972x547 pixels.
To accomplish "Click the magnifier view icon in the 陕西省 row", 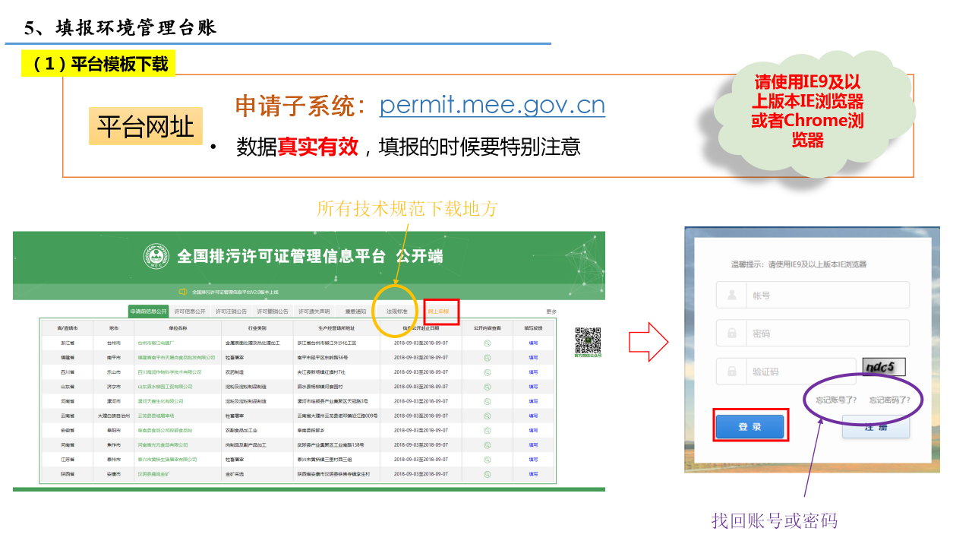I will click(488, 473).
